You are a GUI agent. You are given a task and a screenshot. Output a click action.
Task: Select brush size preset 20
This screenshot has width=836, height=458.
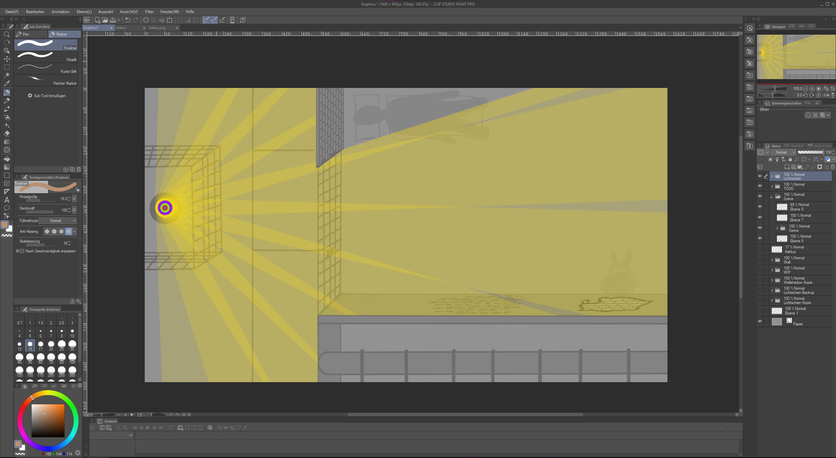[51, 345]
